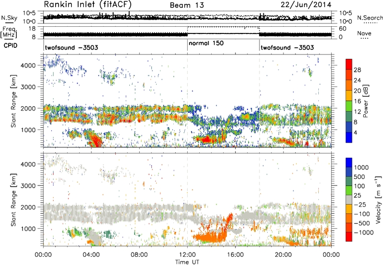Click the "Time UT" axis label
Viewport: 383px width, 265px height.
click(187, 262)
